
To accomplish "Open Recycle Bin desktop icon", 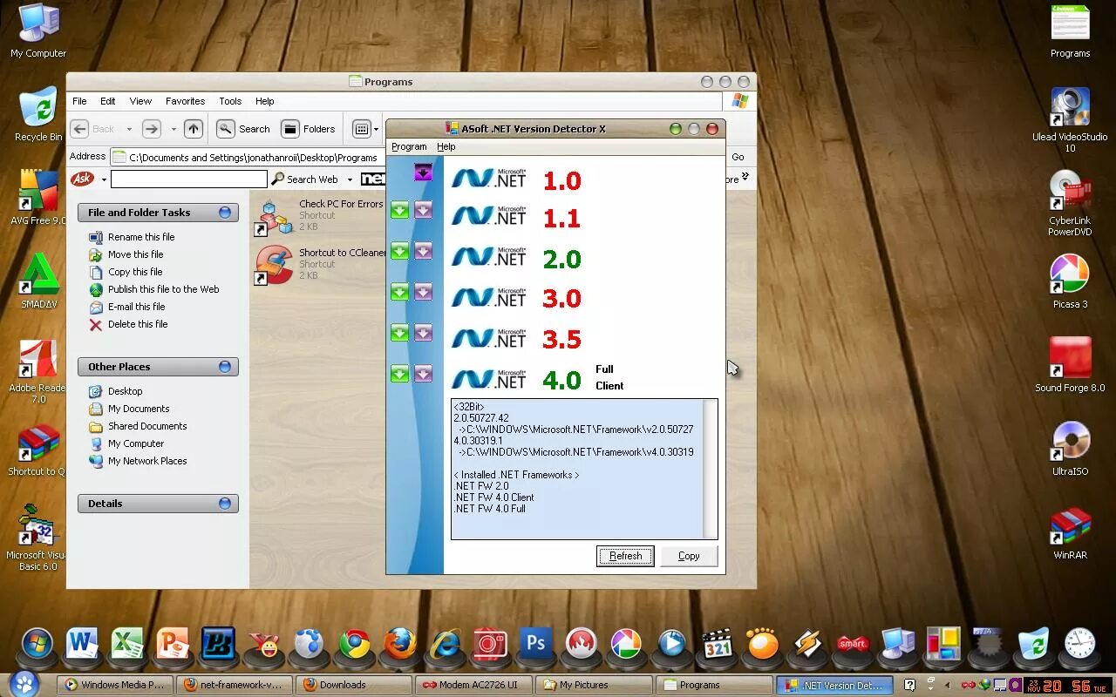I will 38,115.
